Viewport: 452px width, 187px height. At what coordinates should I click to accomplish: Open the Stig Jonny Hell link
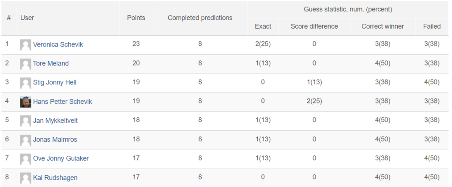pos(54,82)
